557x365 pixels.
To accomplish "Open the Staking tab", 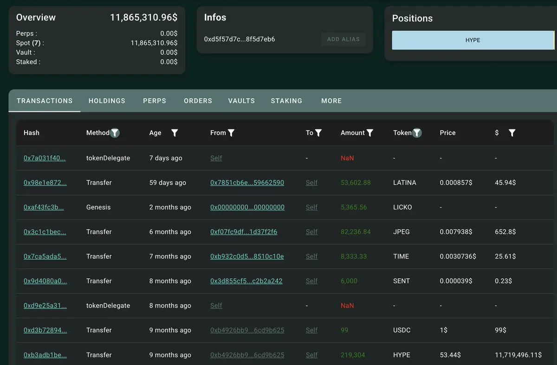I will click(x=286, y=101).
